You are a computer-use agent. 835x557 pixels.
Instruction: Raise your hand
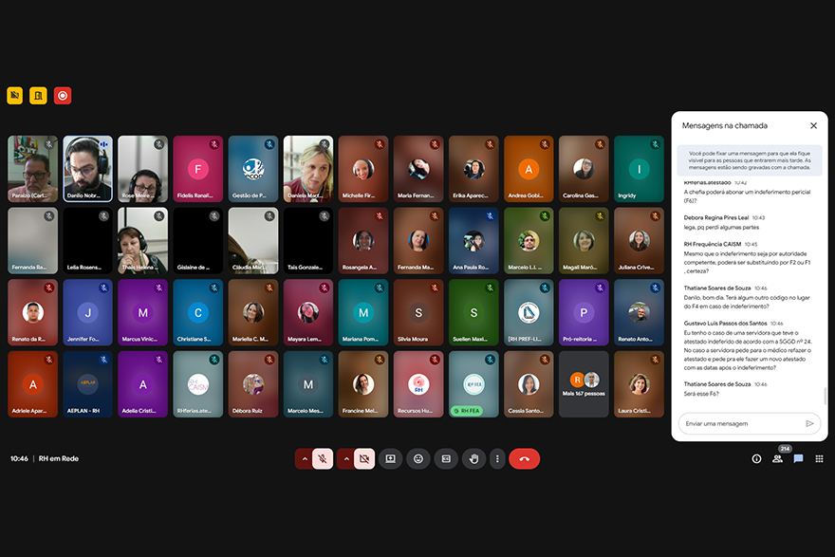[473, 459]
